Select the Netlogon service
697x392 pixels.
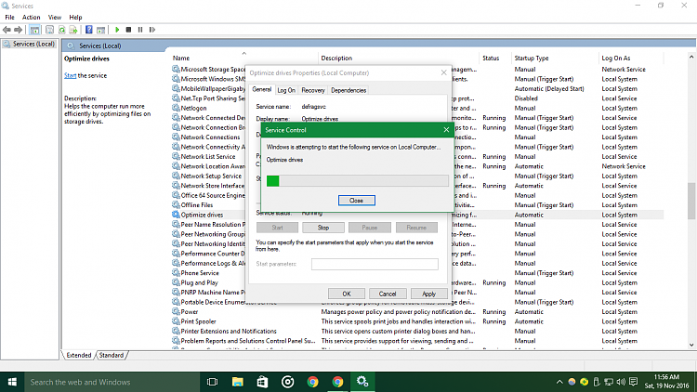click(x=193, y=108)
